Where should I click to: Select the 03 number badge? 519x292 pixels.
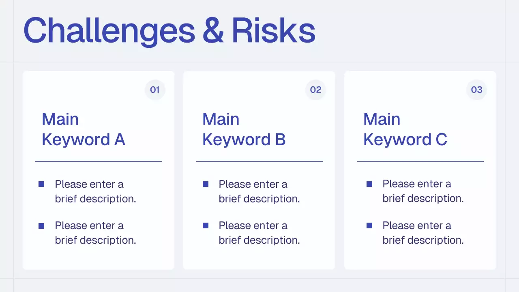coord(476,90)
